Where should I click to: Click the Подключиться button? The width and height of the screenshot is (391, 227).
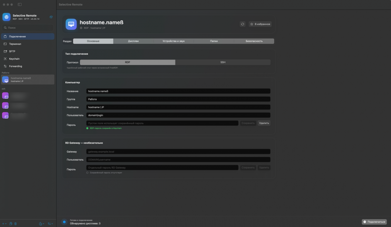pos(374,222)
